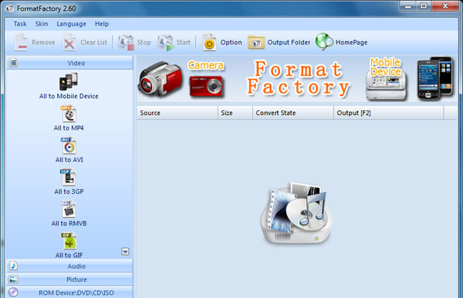Screen dimensions: 463x298
Task: Expand the Video category header
Action: (x=69, y=63)
